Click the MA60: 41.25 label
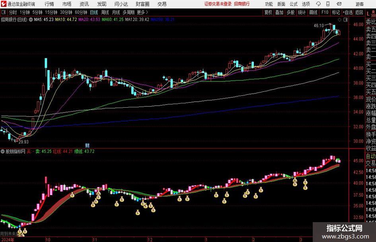The width and height of the screenshot is (376, 242). [113, 19]
